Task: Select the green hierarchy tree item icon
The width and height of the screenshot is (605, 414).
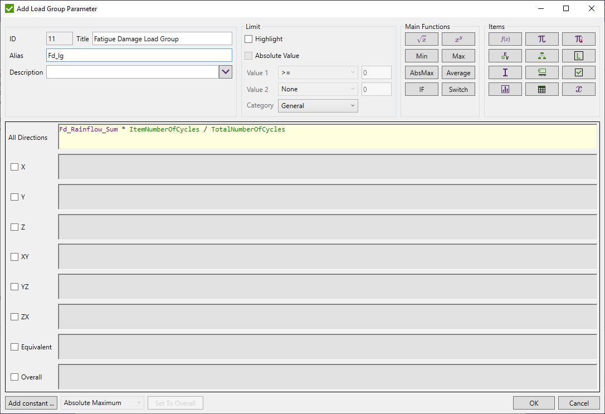Action: (x=542, y=55)
